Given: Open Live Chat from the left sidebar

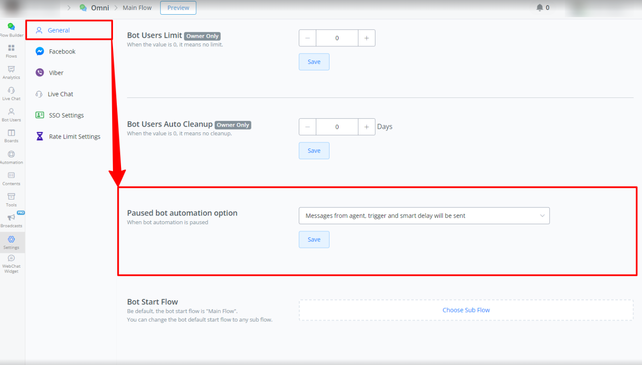Looking at the screenshot, I should click(11, 93).
